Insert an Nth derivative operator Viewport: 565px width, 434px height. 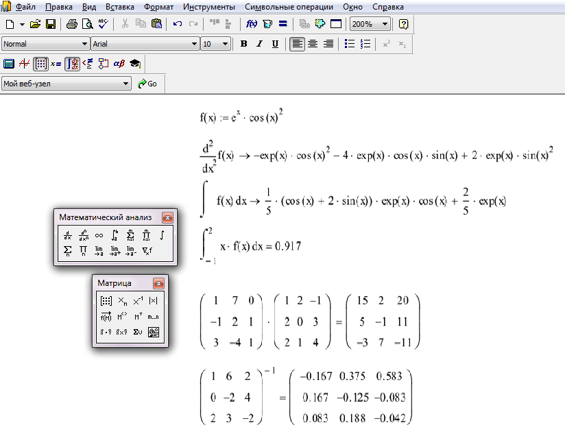click(x=84, y=236)
